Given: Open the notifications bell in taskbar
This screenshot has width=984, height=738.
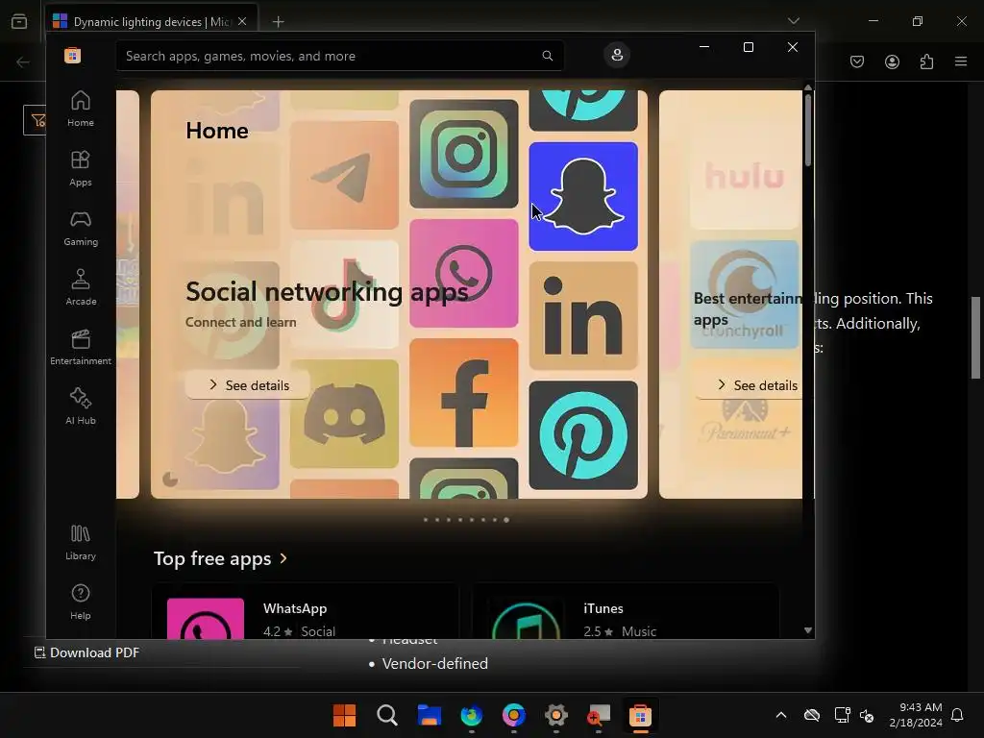Looking at the screenshot, I should [x=957, y=715].
